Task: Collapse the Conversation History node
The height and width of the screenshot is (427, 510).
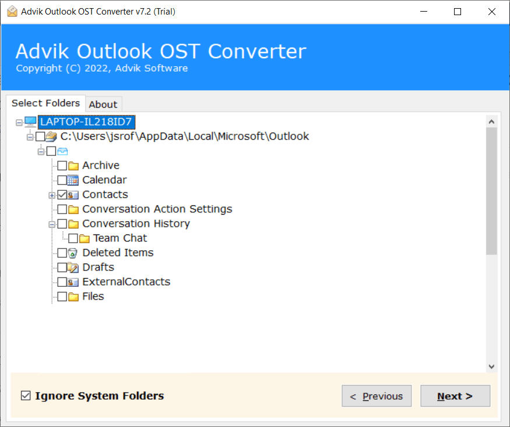Action: (x=52, y=225)
